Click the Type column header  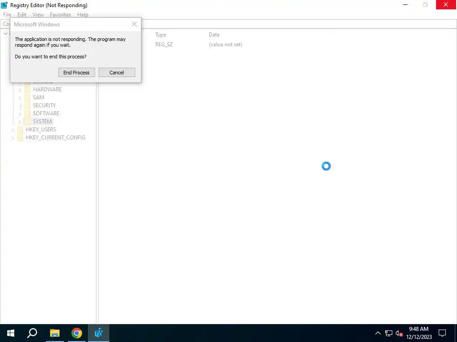[161, 35]
